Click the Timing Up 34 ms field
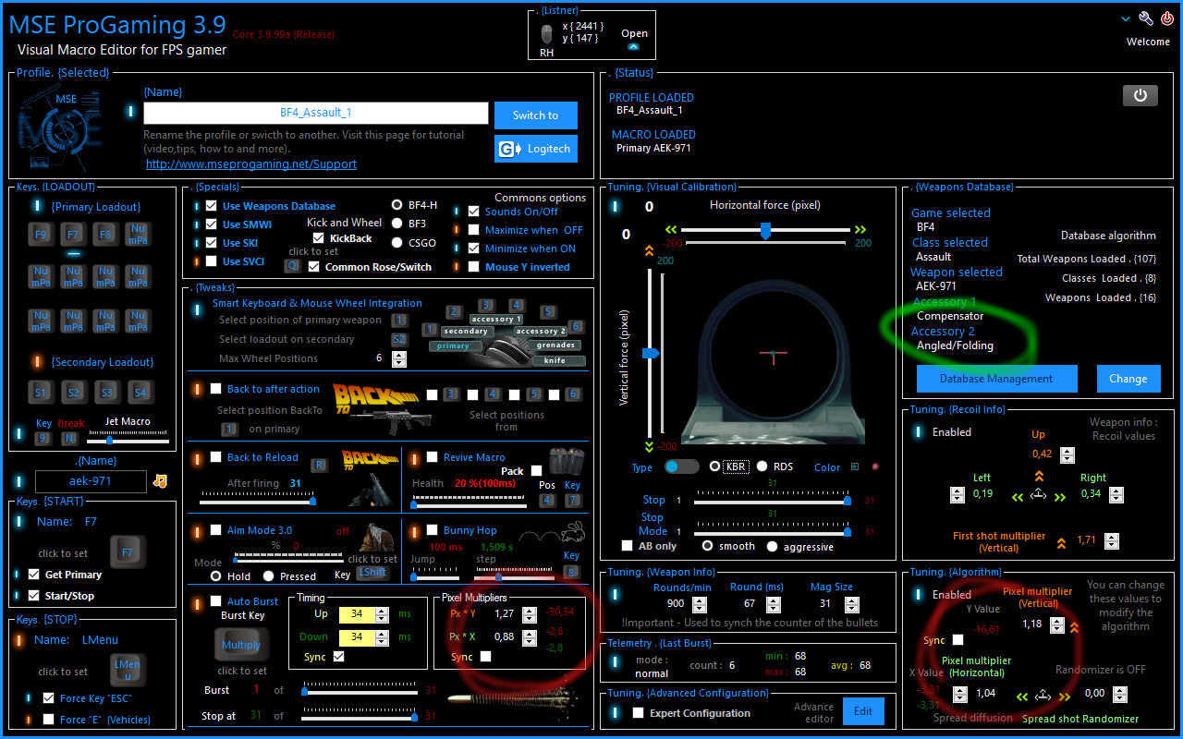 (x=363, y=613)
